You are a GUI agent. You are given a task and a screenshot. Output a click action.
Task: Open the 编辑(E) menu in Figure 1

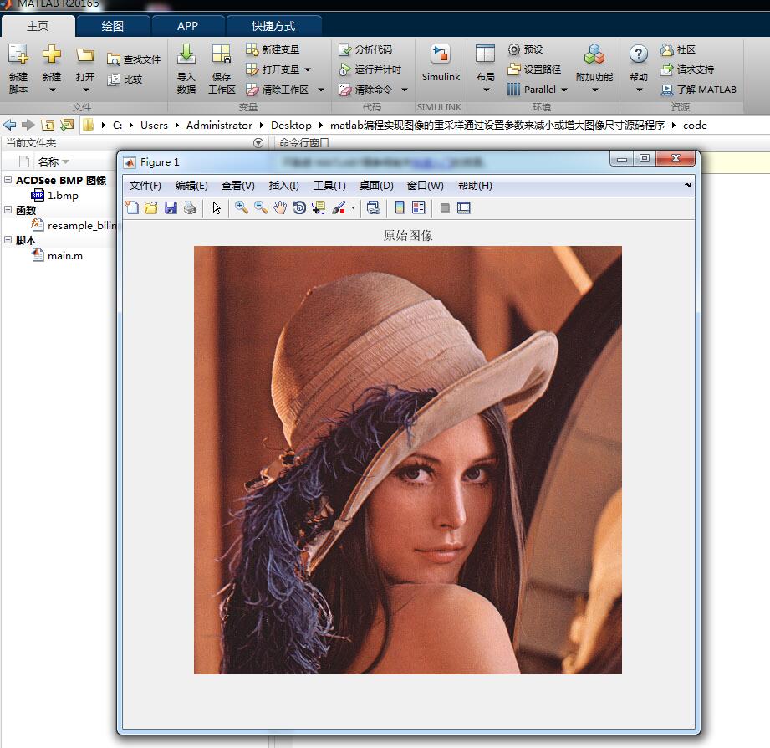[x=191, y=186]
